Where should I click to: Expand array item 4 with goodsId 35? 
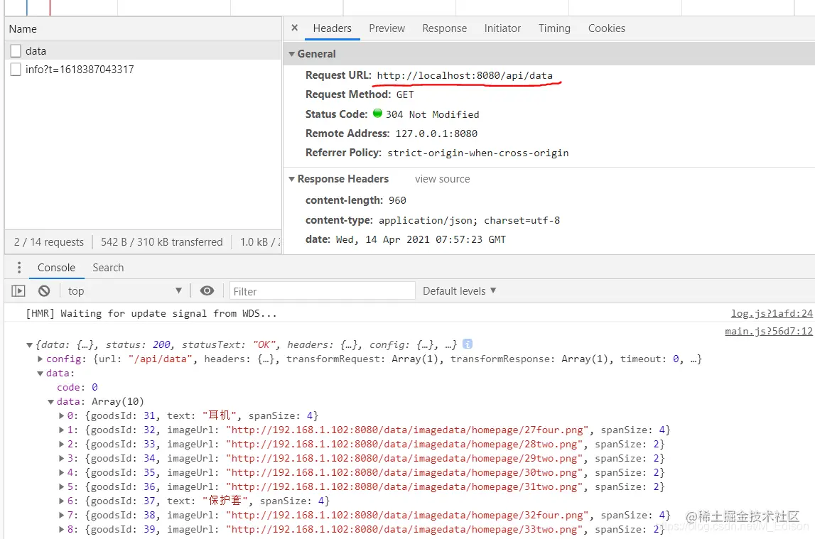tap(61, 472)
